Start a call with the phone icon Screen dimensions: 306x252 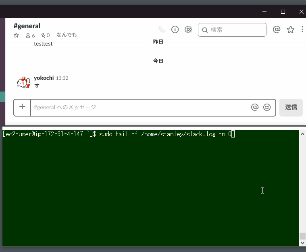pyautogui.click(x=162, y=29)
